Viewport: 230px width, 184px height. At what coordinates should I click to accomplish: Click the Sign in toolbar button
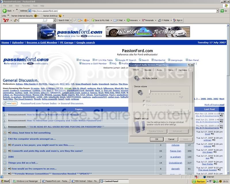pos(178,20)
